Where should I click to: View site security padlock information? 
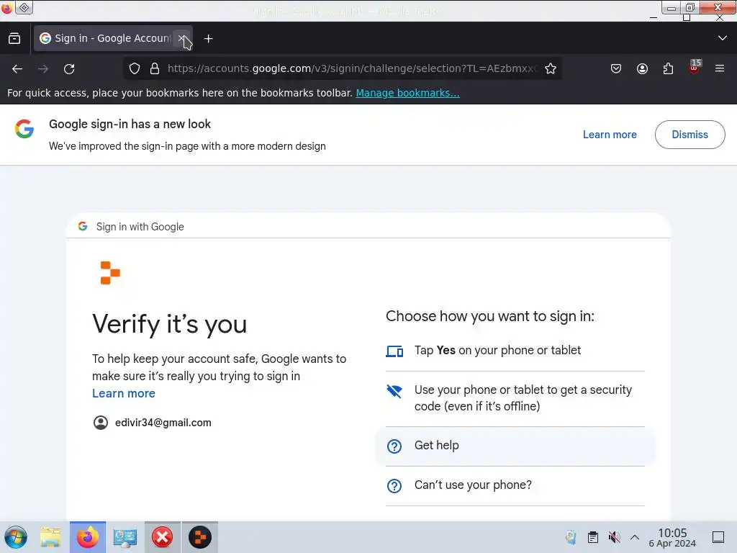154,68
